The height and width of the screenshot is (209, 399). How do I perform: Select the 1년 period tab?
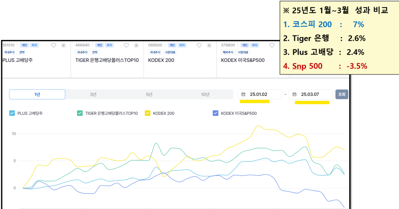pyautogui.click(x=37, y=94)
